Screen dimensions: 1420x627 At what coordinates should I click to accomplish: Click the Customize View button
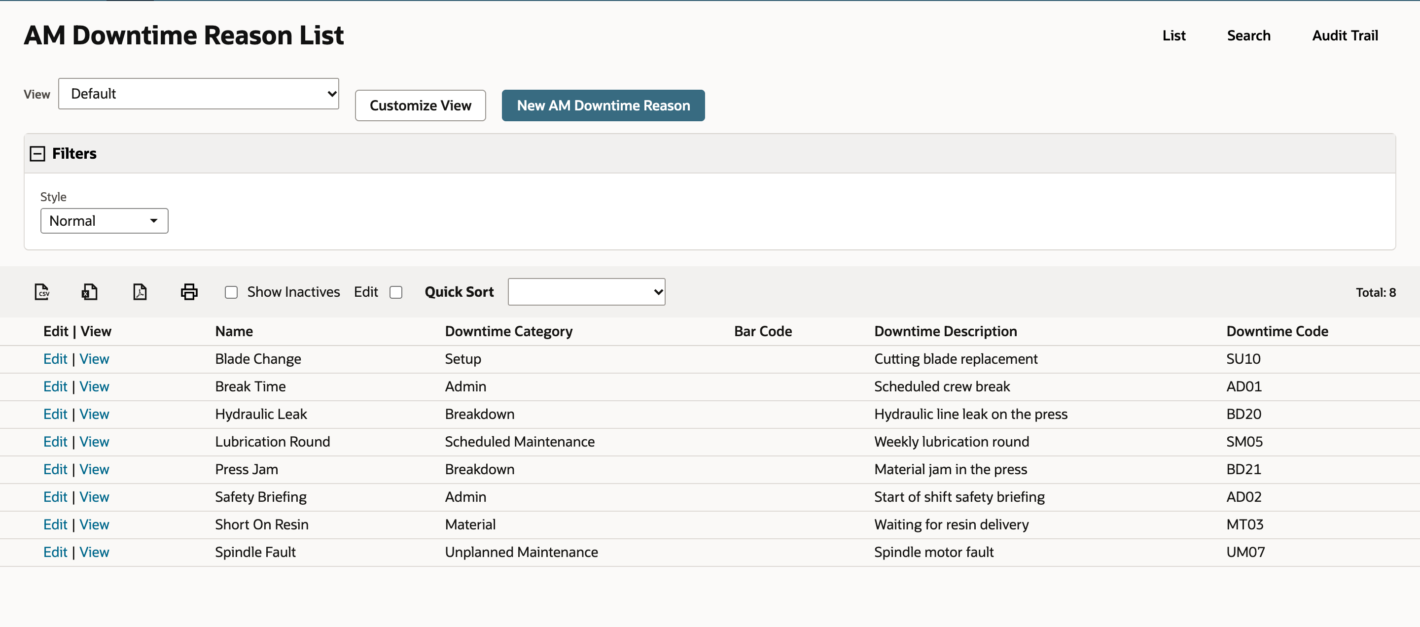(x=420, y=105)
